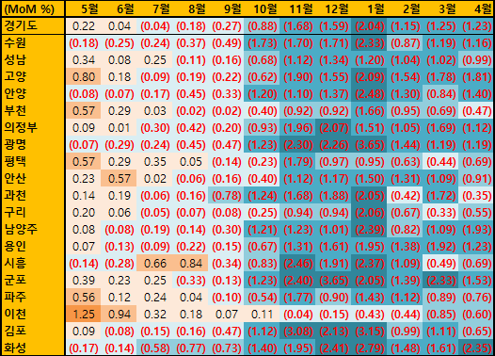Click the 10월 column header
495x356 pixels.
[262, 8]
